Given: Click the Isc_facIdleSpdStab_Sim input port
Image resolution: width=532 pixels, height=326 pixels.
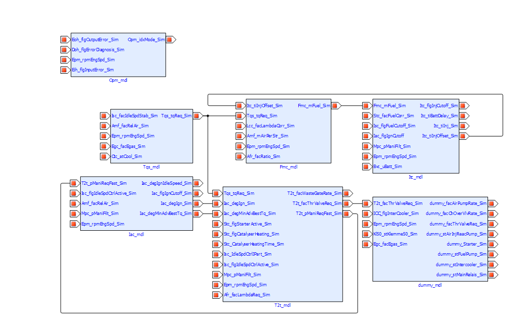Looking at the screenshot, I should tap(104, 116).
